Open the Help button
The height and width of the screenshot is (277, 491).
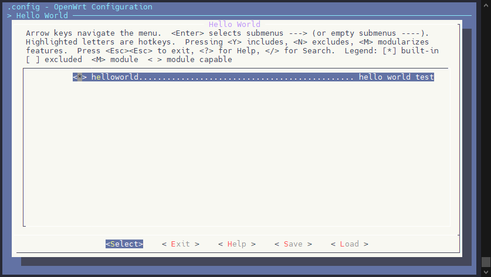(x=237, y=244)
